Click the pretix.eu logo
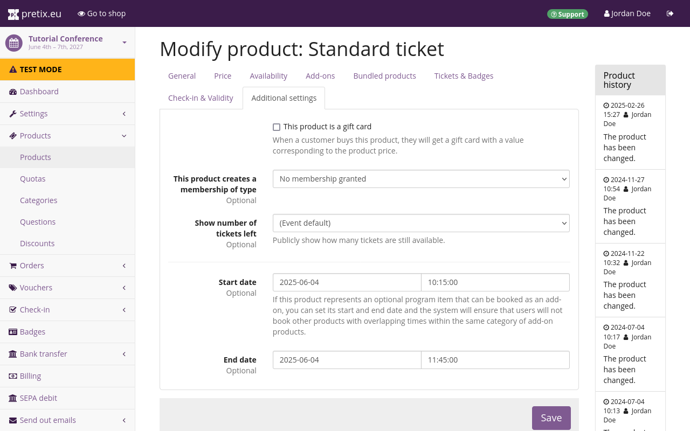 coord(34,14)
